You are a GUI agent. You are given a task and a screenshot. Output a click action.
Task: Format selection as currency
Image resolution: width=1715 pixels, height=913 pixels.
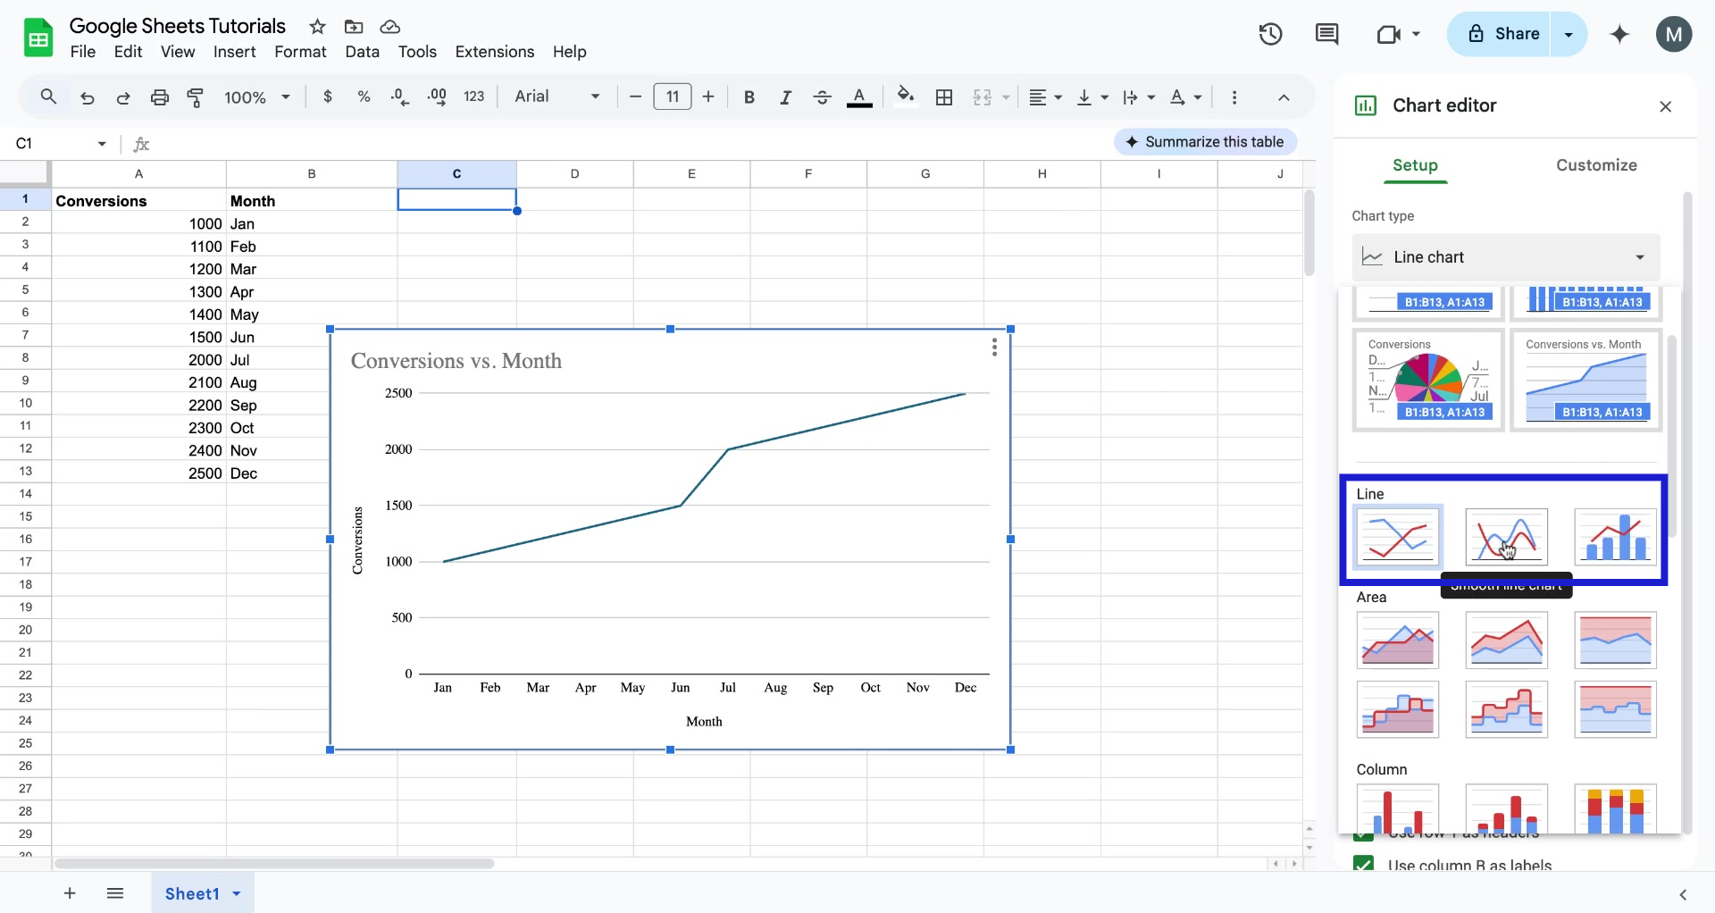coord(328,96)
